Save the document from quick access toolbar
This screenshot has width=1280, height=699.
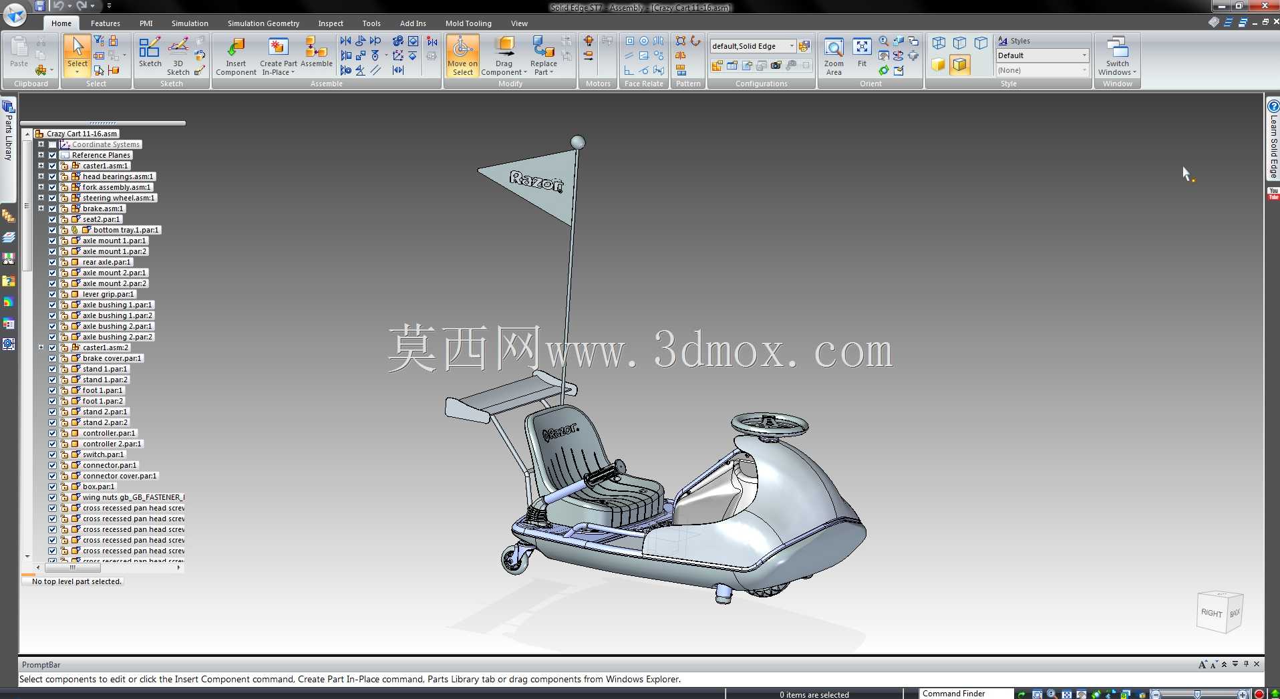[40, 6]
